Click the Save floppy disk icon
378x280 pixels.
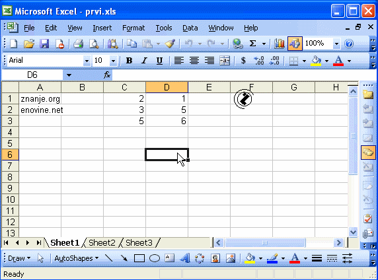click(44, 44)
